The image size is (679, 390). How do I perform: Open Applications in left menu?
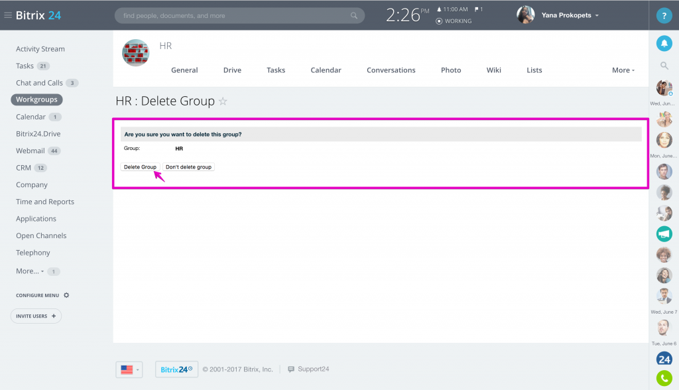click(36, 219)
